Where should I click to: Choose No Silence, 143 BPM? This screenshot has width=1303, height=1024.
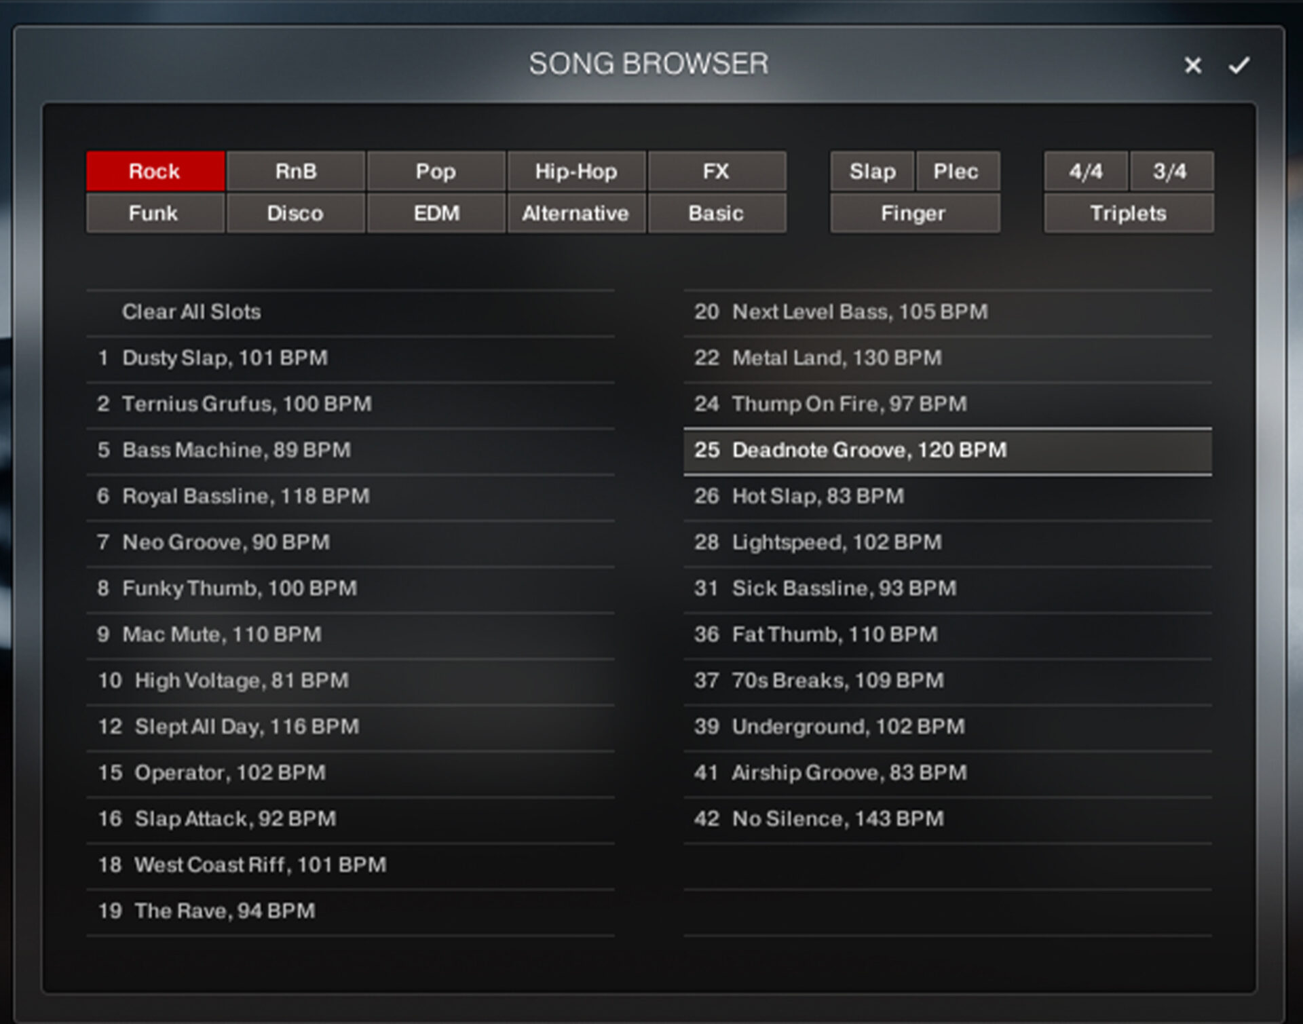837,818
